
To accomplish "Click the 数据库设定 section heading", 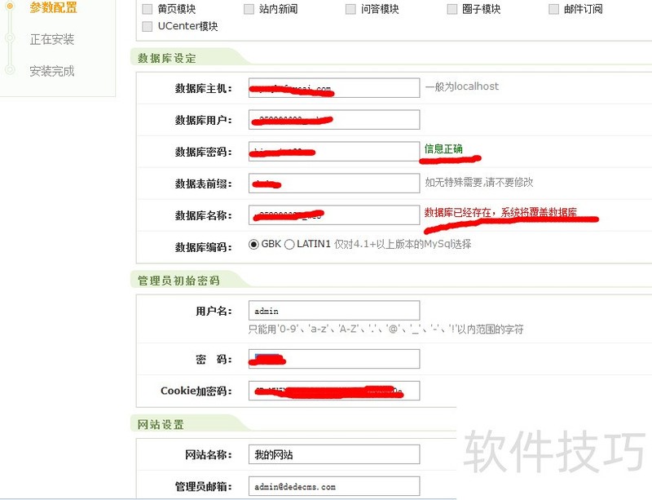I will [x=167, y=58].
